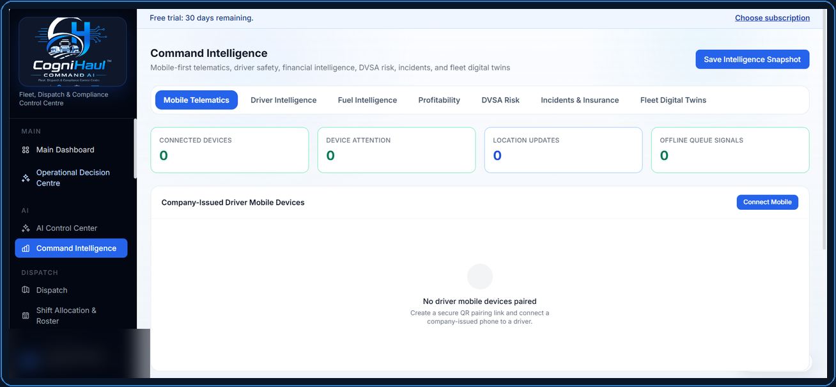Open the Dispatch section
Screen dimensions: 836x387
71,290
